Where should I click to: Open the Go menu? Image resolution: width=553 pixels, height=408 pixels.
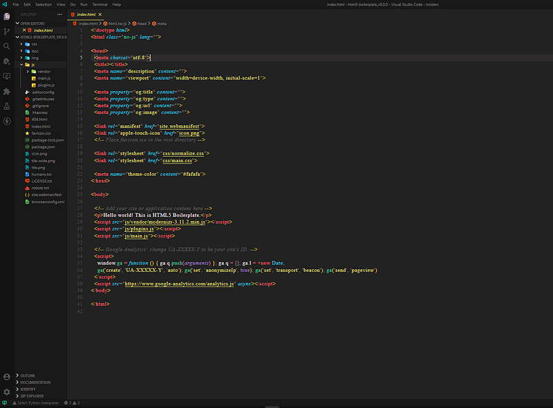[73, 5]
